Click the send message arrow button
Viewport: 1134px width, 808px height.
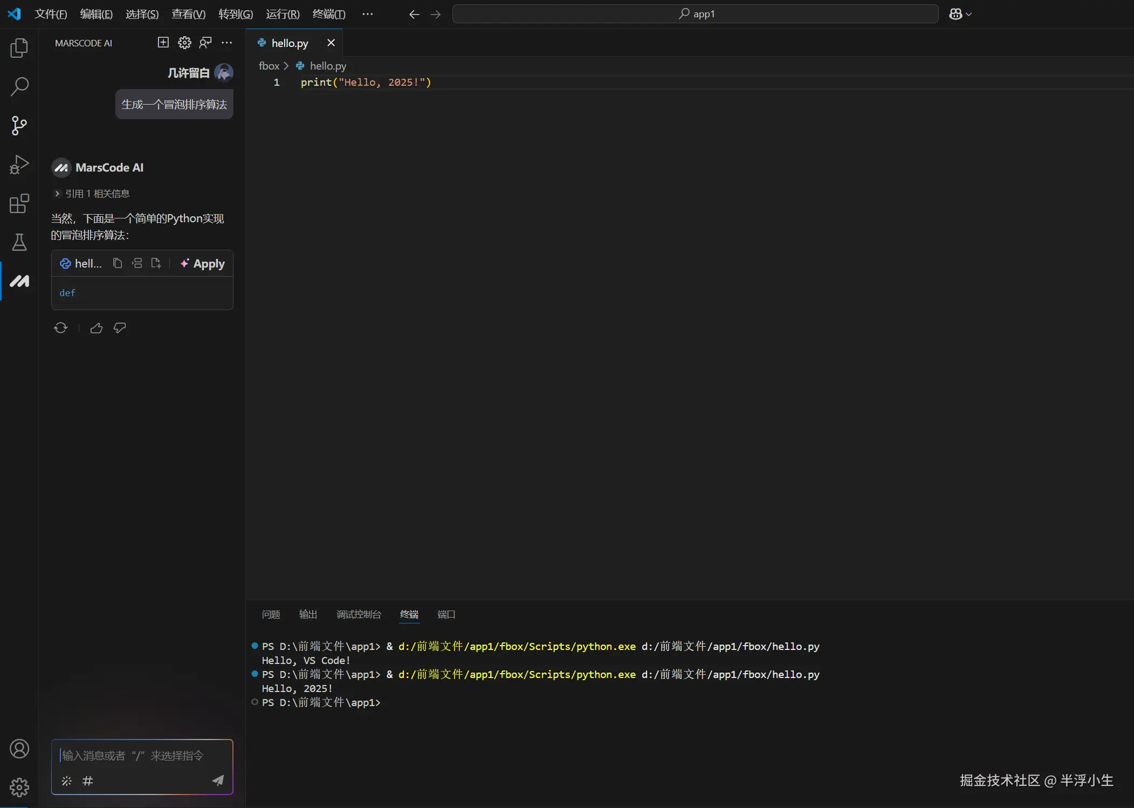tap(218, 780)
